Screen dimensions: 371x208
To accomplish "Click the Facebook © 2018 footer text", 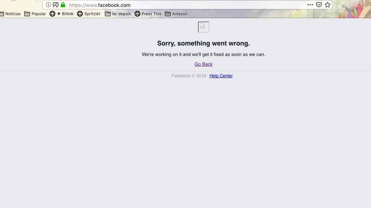I will (x=189, y=75).
